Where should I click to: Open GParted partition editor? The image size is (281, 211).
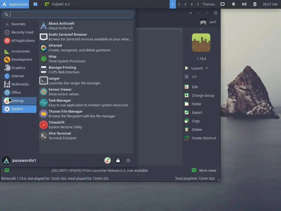[86, 48]
